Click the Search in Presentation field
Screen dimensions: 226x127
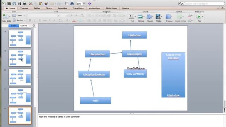point(204,4)
